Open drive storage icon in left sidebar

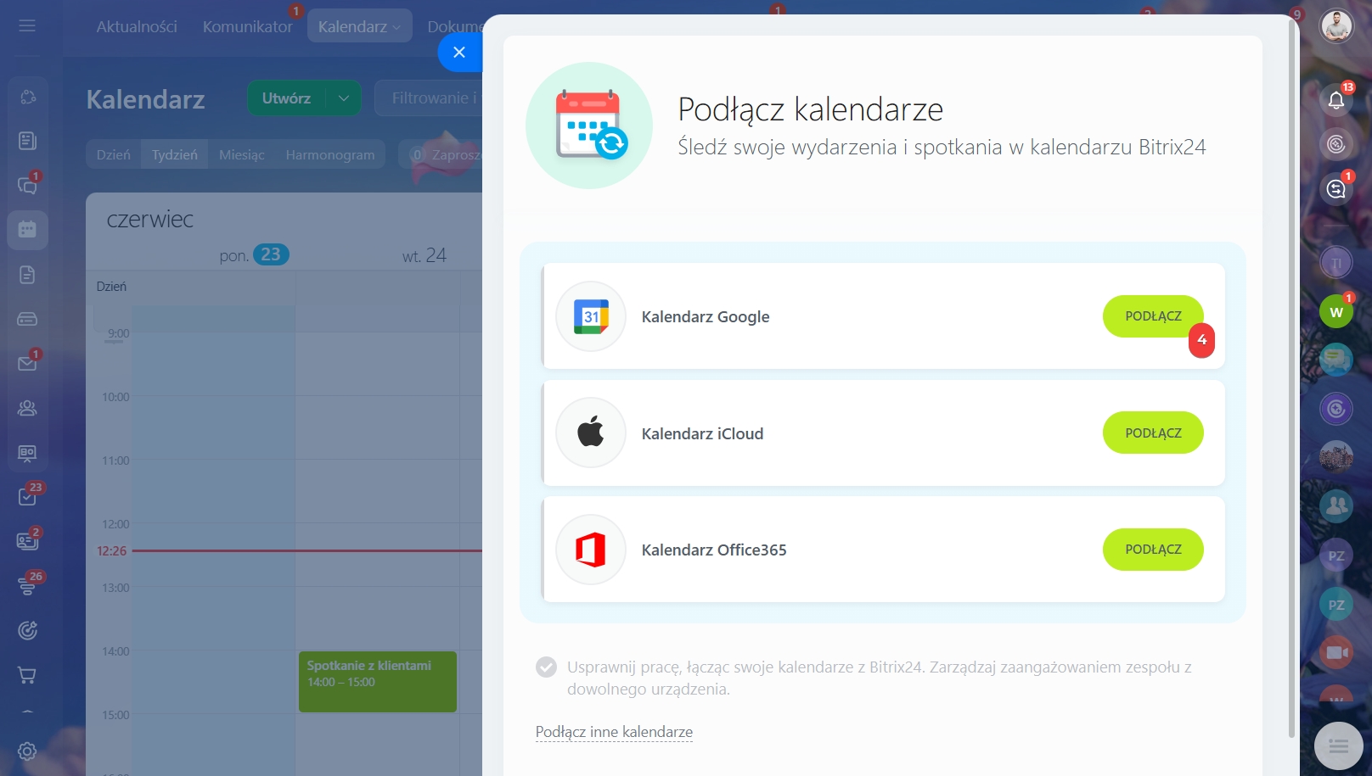[27, 319]
